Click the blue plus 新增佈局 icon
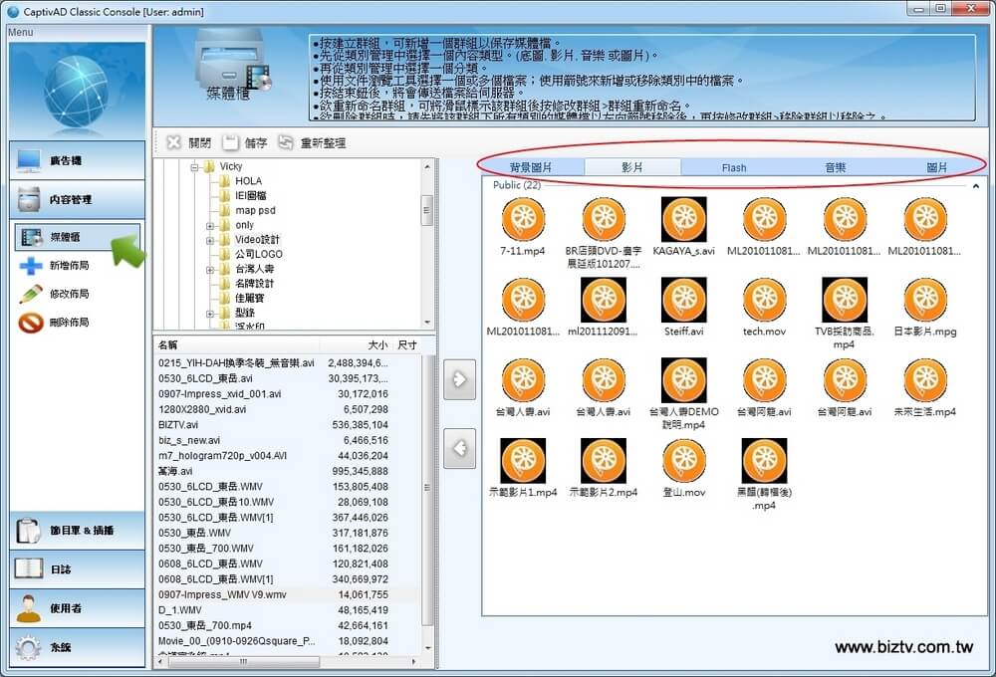This screenshot has height=677, width=996. point(31,266)
